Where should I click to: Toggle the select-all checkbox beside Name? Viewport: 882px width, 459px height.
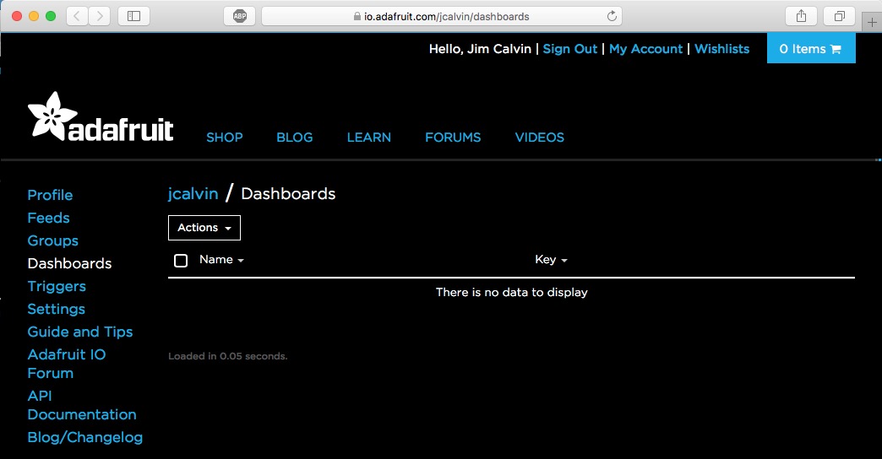(181, 261)
